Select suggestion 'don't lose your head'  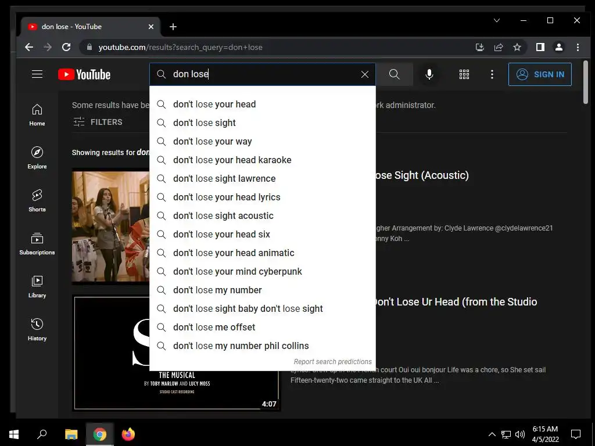pos(263,105)
